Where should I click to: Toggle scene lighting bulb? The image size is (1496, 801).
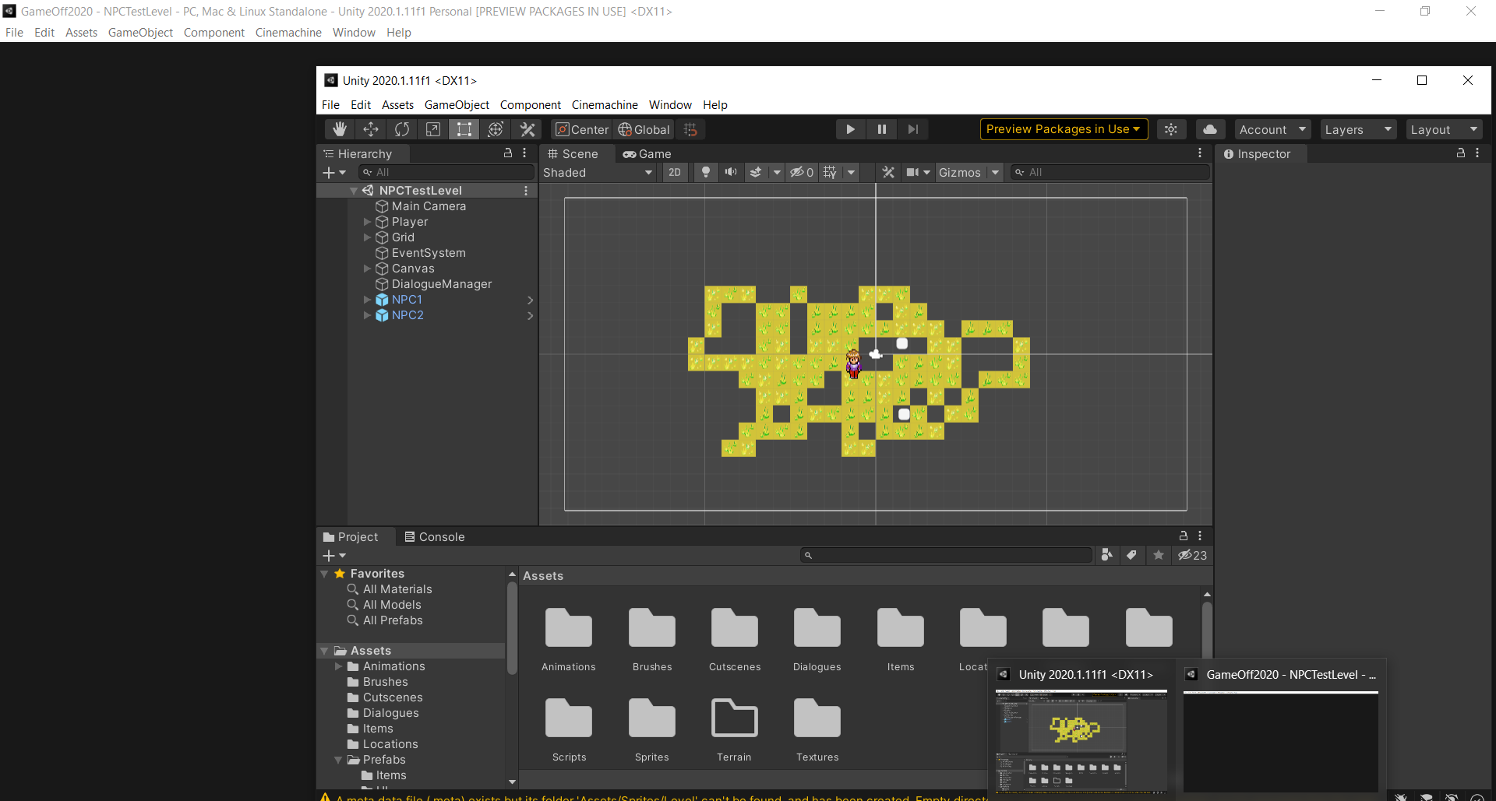coord(705,172)
